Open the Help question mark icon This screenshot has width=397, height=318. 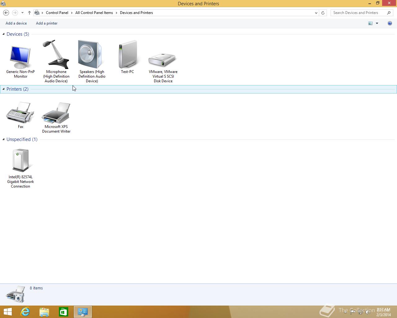point(390,23)
